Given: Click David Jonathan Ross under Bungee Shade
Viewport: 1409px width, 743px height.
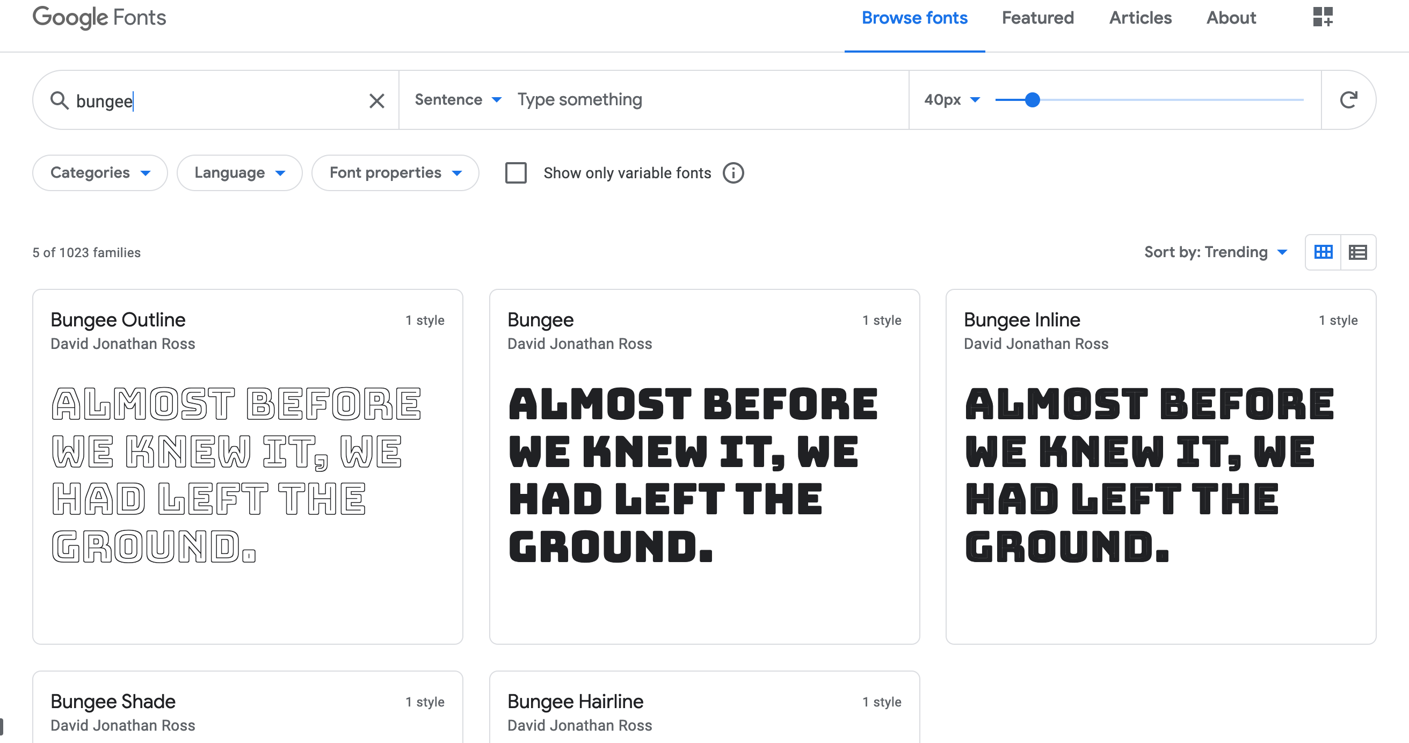Looking at the screenshot, I should point(122,725).
